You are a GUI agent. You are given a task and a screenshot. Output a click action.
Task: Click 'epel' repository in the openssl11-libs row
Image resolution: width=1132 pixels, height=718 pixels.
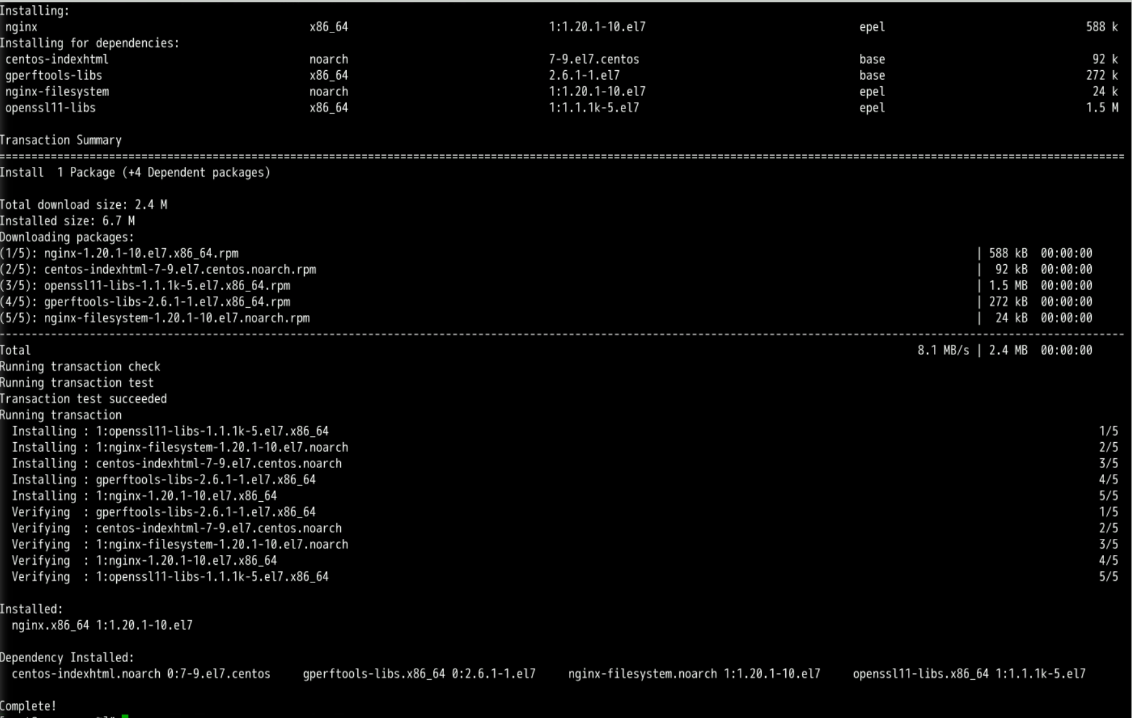[872, 108]
